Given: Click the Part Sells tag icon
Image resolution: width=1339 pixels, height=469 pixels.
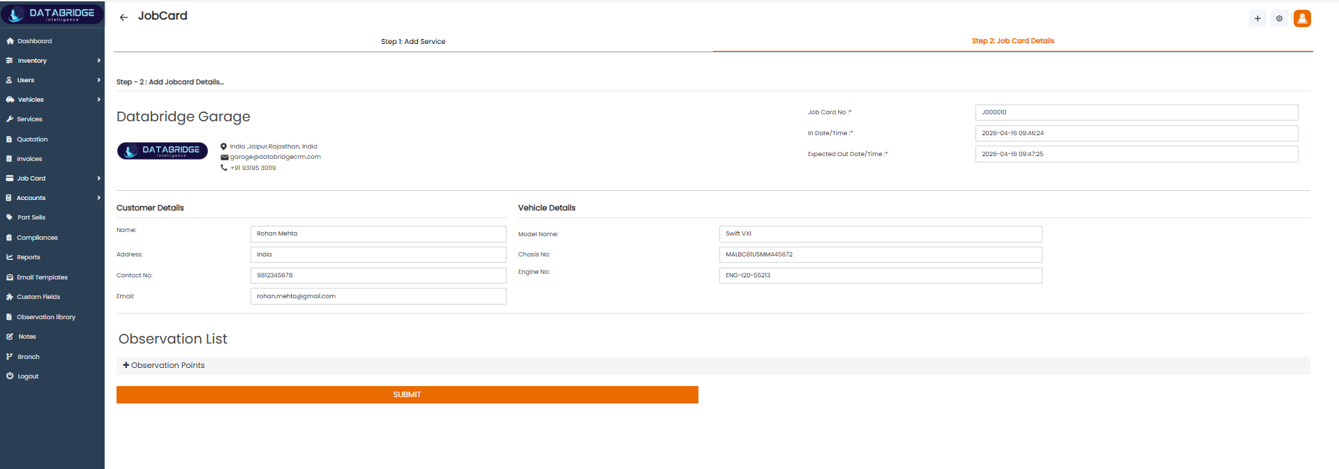Looking at the screenshot, I should click(x=10, y=217).
